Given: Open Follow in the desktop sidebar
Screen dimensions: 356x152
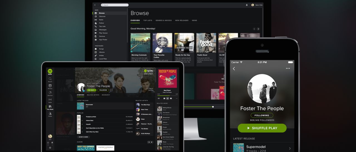Looking at the screenshot, I should pyautogui.click(x=100, y=23).
